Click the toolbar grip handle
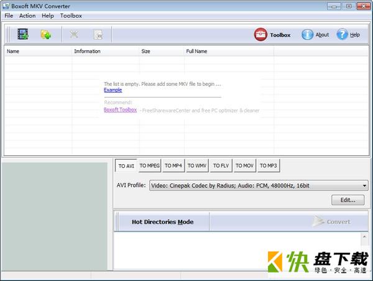The width and height of the screenshot is (373, 281). click(x=7, y=35)
